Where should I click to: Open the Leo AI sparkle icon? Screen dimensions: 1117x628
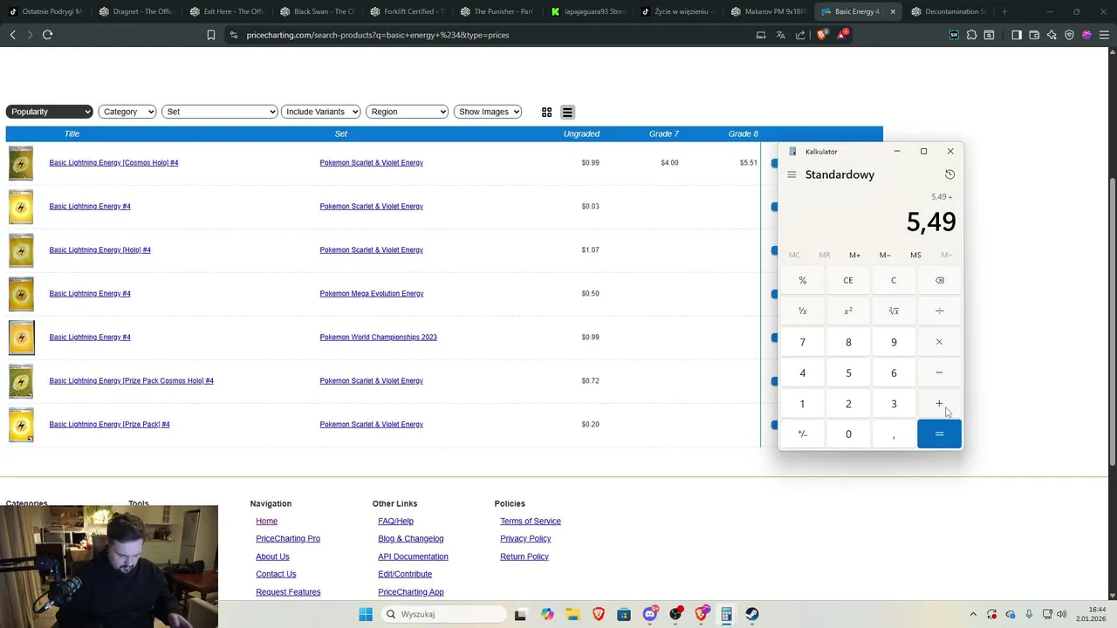[1052, 35]
